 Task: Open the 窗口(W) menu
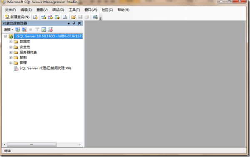[x=91, y=10]
